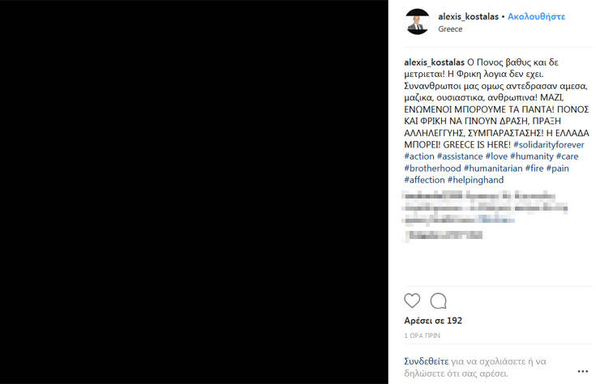Open the #assistance hashtag
Image resolution: width=596 pixels, height=384 pixels.
(460, 156)
